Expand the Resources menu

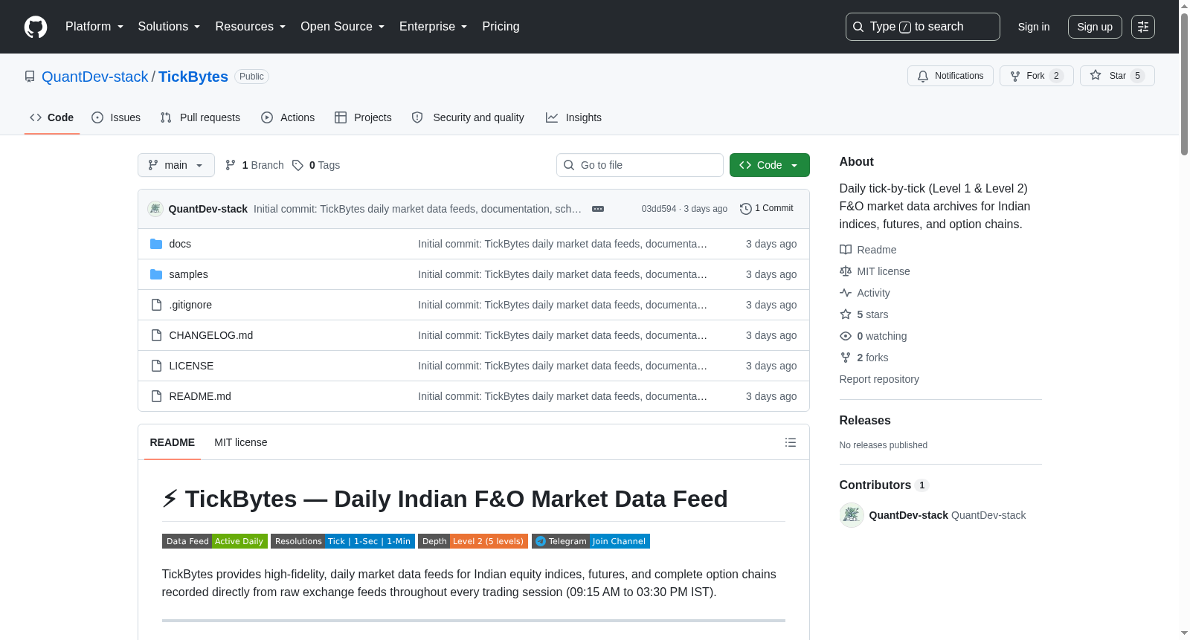[251, 27]
